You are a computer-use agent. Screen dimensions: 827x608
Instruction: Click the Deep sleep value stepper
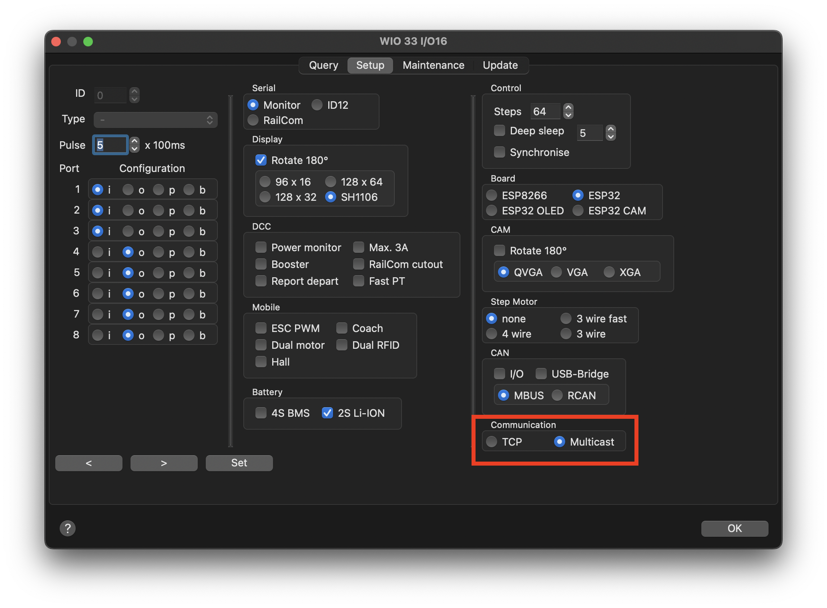tap(610, 133)
